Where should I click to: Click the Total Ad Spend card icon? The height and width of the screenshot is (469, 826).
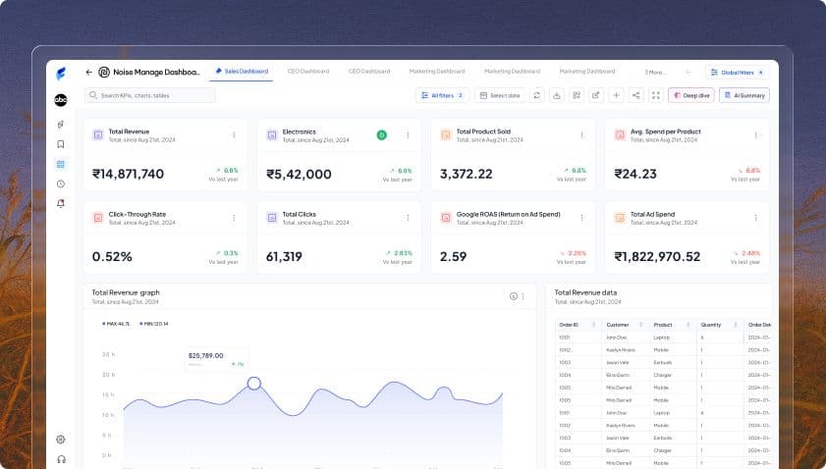tap(620, 218)
